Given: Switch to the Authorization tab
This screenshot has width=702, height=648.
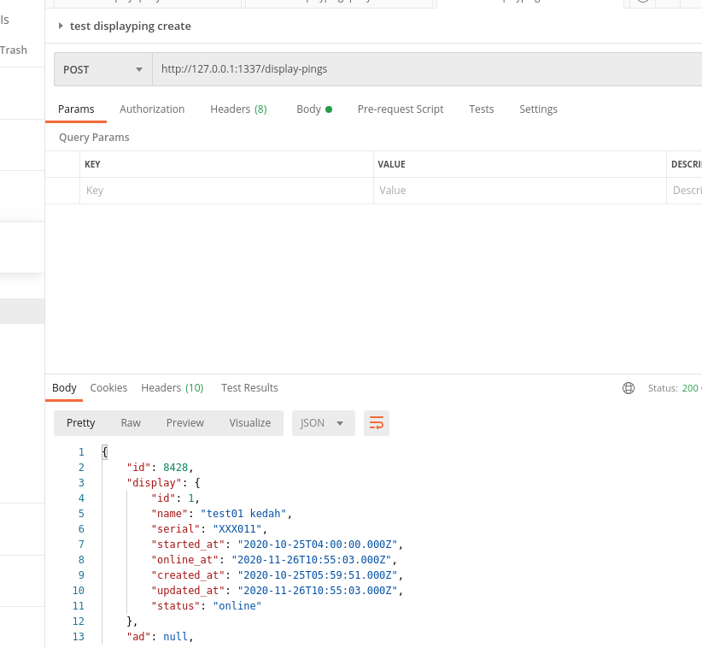Looking at the screenshot, I should [x=152, y=109].
